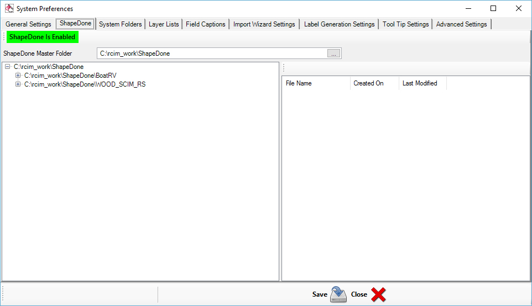
Task: Select the ShapeDone tab
Action: pos(75,23)
